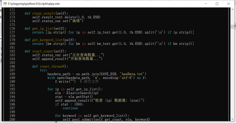This screenshot has height=123, width=236.
Task: Close the aipy.exe console window
Action: click(x=228, y=4)
